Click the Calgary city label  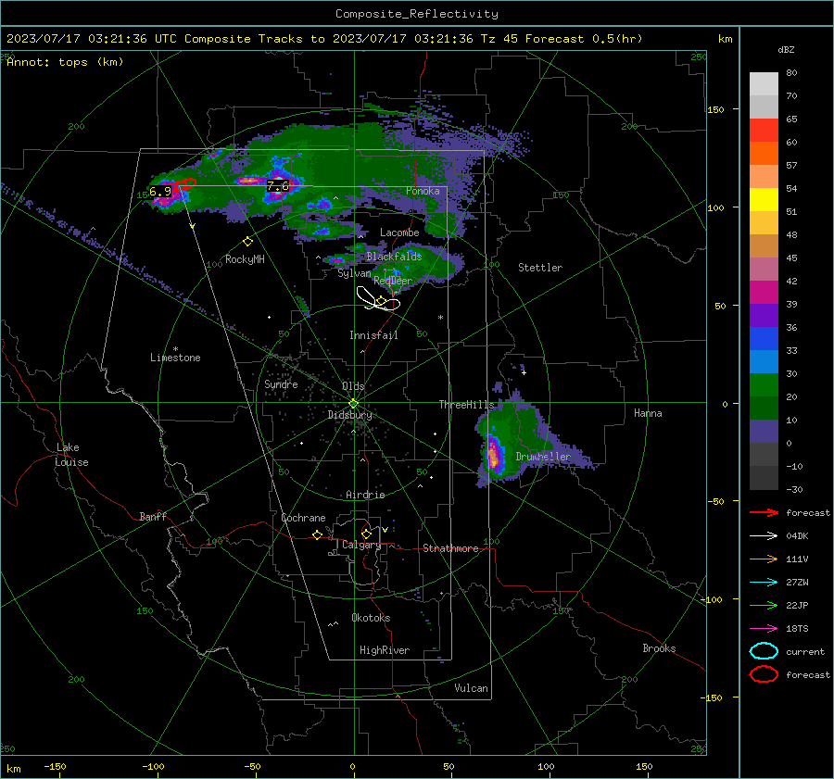(361, 545)
